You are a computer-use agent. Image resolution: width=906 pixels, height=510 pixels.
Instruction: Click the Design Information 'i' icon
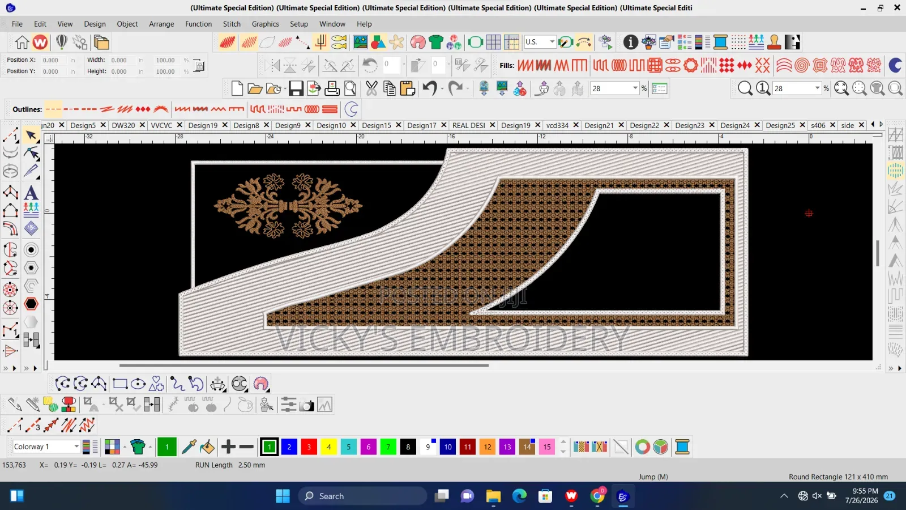coord(631,42)
